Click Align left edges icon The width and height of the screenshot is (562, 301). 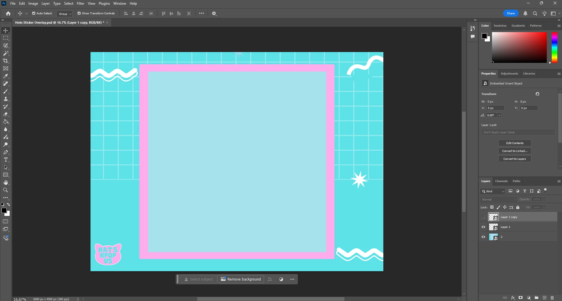click(126, 13)
